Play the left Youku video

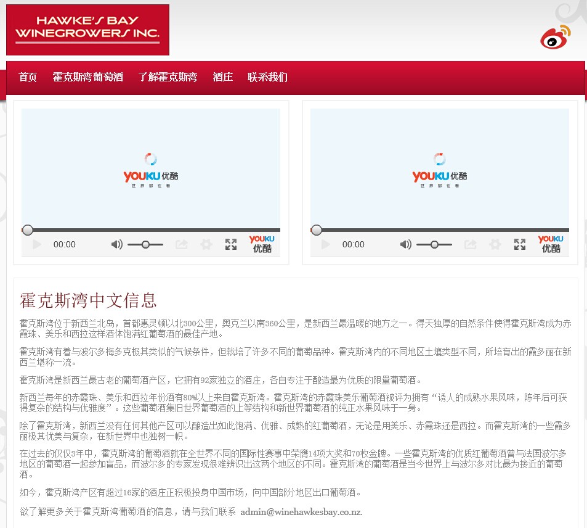point(37,245)
